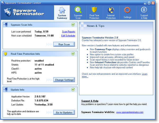Click the computer icon beside Update Info

[6, 90]
